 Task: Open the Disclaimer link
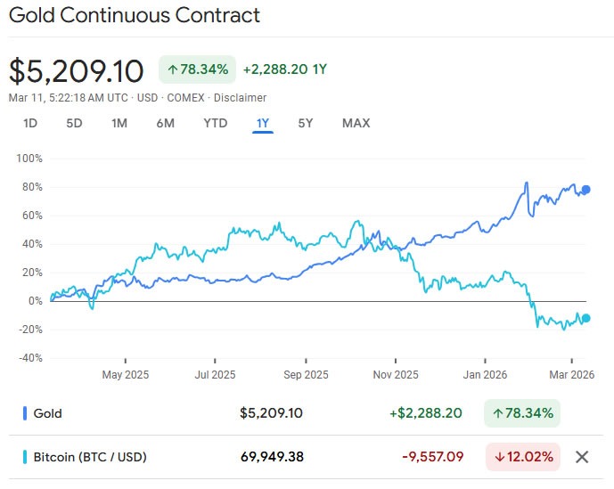tap(240, 98)
